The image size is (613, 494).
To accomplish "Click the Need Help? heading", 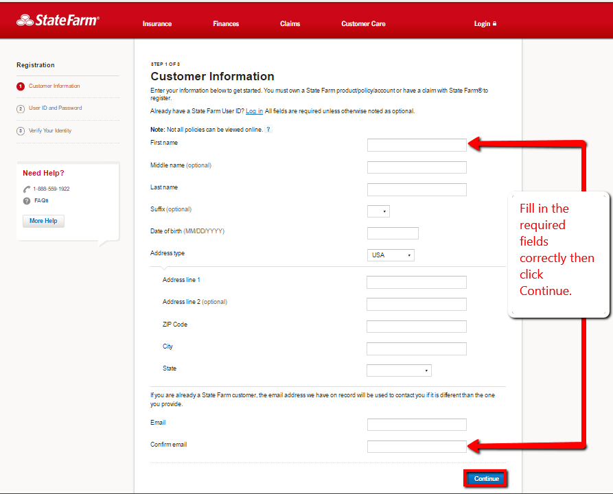I will point(43,173).
